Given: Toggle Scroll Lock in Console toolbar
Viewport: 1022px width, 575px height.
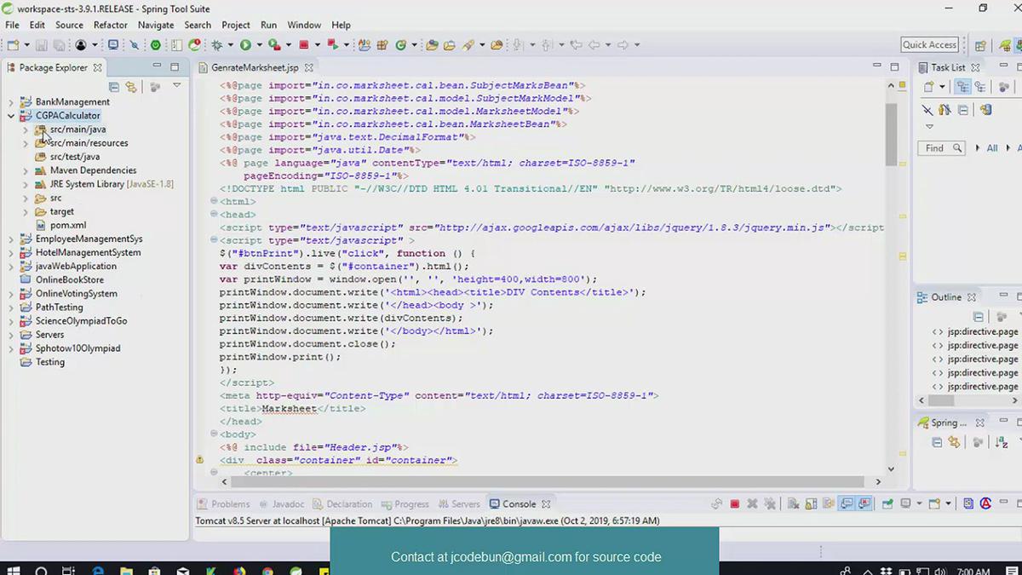Looking at the screenshot, I should pos(811,503).
